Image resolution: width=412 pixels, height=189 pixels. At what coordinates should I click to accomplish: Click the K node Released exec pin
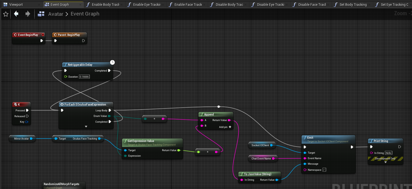27,116
